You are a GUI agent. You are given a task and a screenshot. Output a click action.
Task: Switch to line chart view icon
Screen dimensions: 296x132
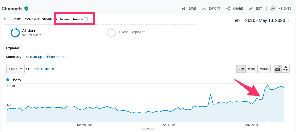click(277, 69)
